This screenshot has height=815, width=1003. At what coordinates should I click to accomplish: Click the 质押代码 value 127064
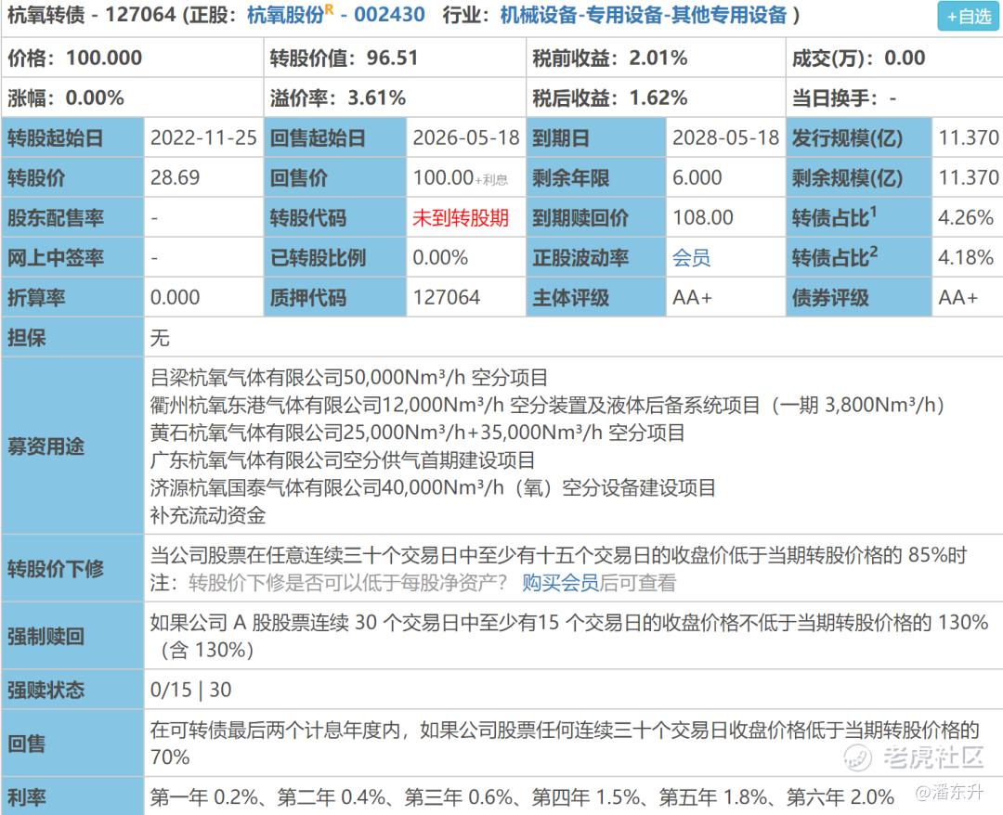coord(446,297)
